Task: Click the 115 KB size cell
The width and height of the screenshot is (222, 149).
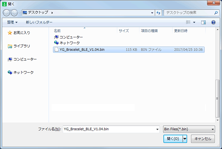Action: pos(131,50)
